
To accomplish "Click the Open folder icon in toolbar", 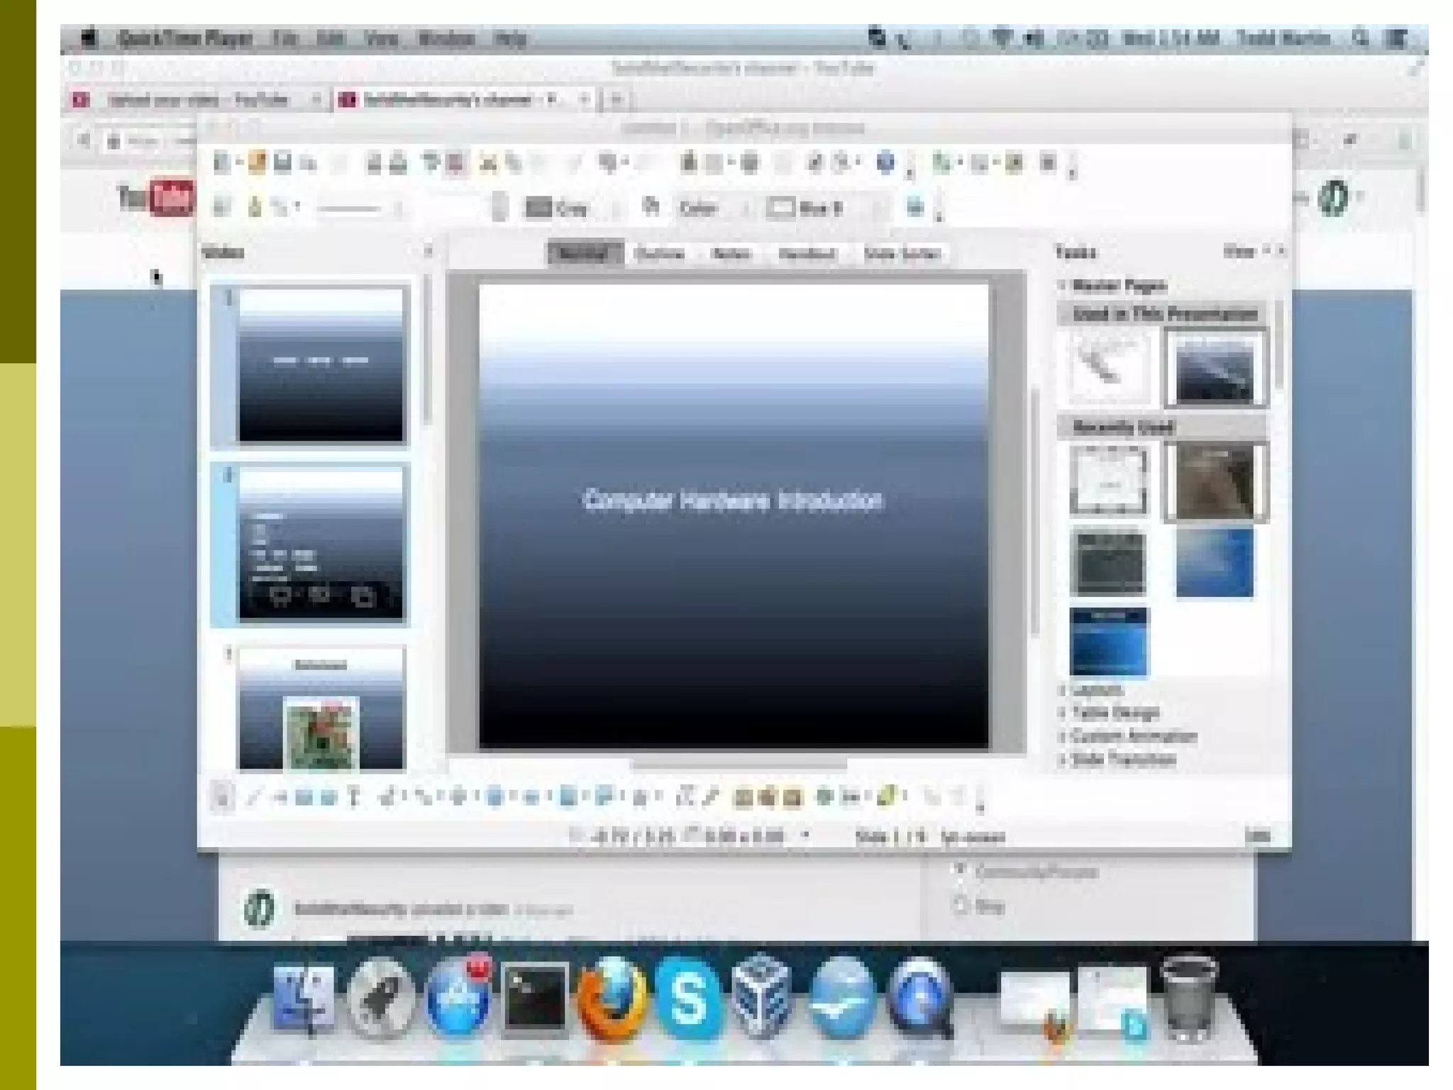I will [x=257, y=164].
